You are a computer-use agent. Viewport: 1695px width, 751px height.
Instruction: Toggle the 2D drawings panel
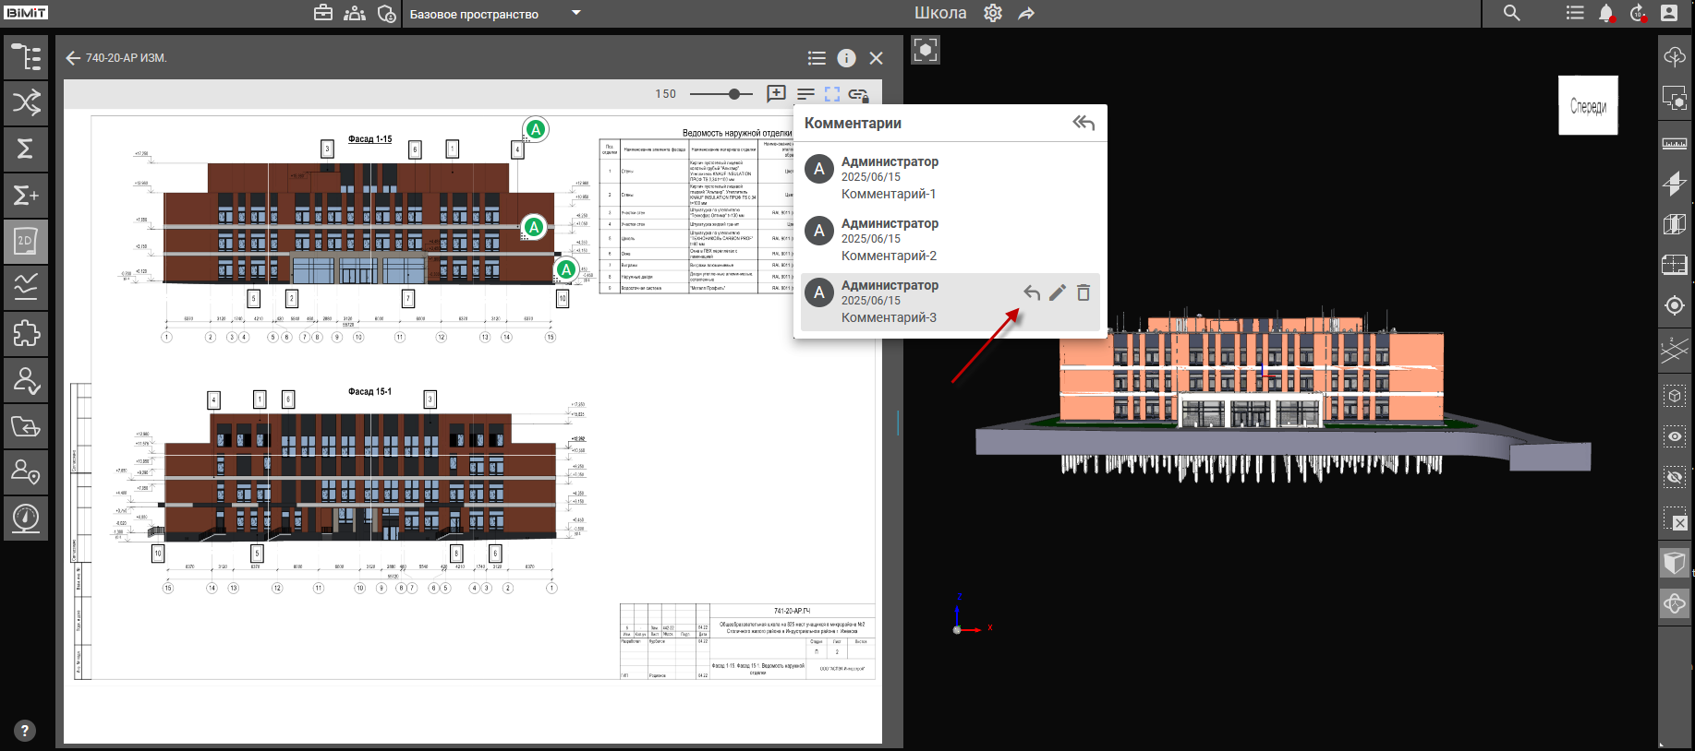[26, 241]
